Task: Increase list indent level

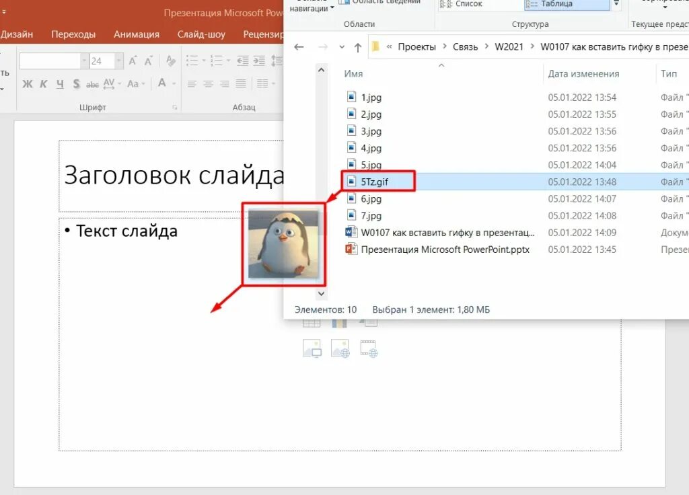Action: pyautogui.click(x=259, y=61)
